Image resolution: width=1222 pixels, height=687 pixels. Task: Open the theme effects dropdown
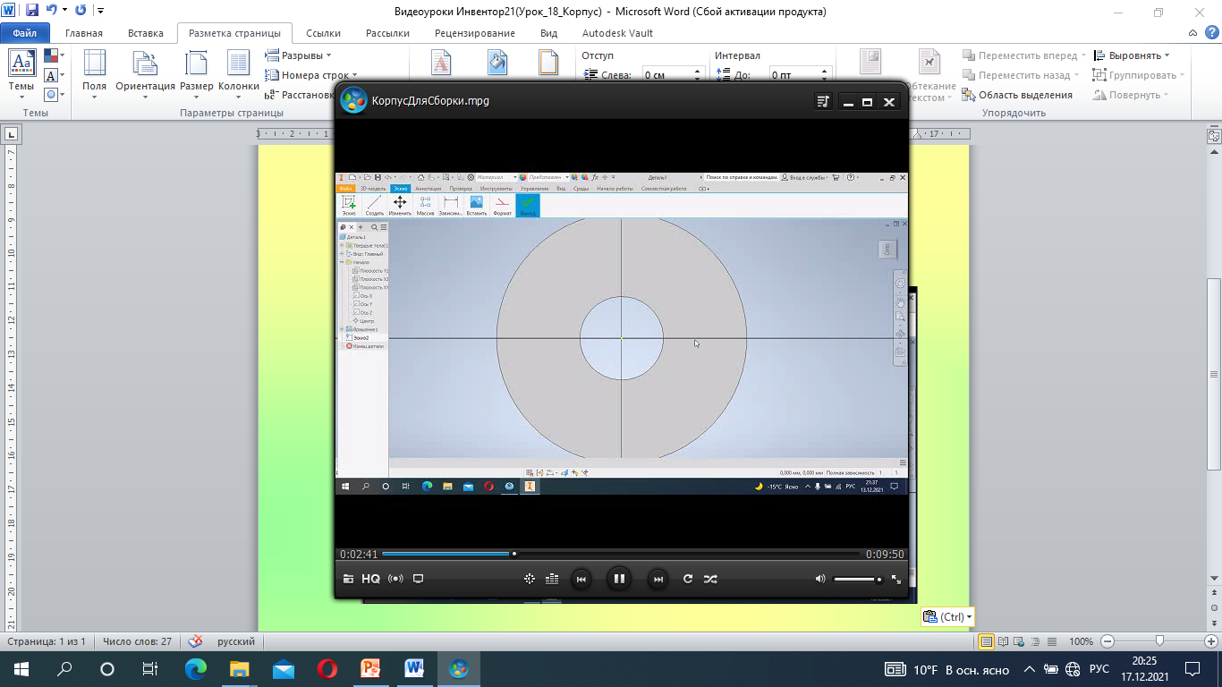(x=54, y=94)
